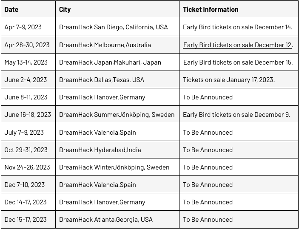Select DreamHack Hyderabad, India cell
299x229 pixels.
tap(117, 150)
